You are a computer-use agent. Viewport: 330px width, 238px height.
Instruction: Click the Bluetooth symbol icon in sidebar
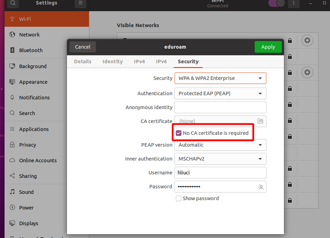tap(13, 50)
